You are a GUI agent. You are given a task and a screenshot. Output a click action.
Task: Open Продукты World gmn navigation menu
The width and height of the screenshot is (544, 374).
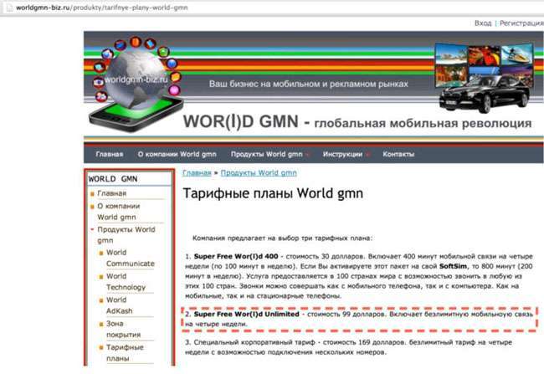pyautogui.click(x=266, y=154)
